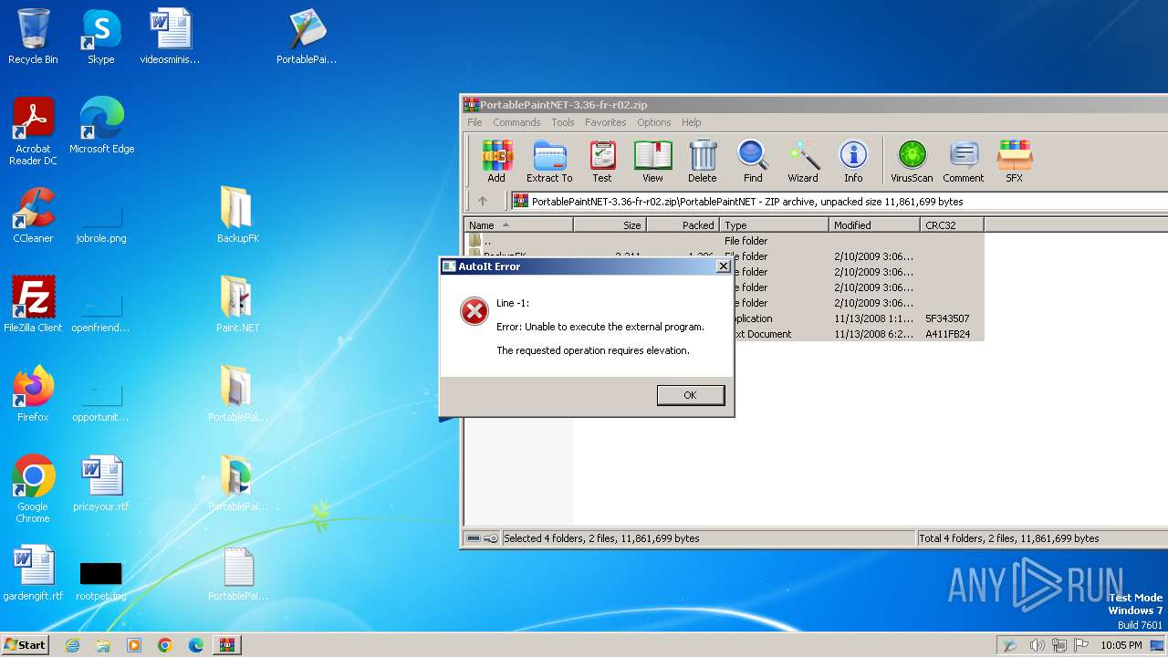The height and width of the screenshot is (657, 1168).
Task: Click the Add toolbar icon in WinRAR
Action: click(x=496, y=162)
